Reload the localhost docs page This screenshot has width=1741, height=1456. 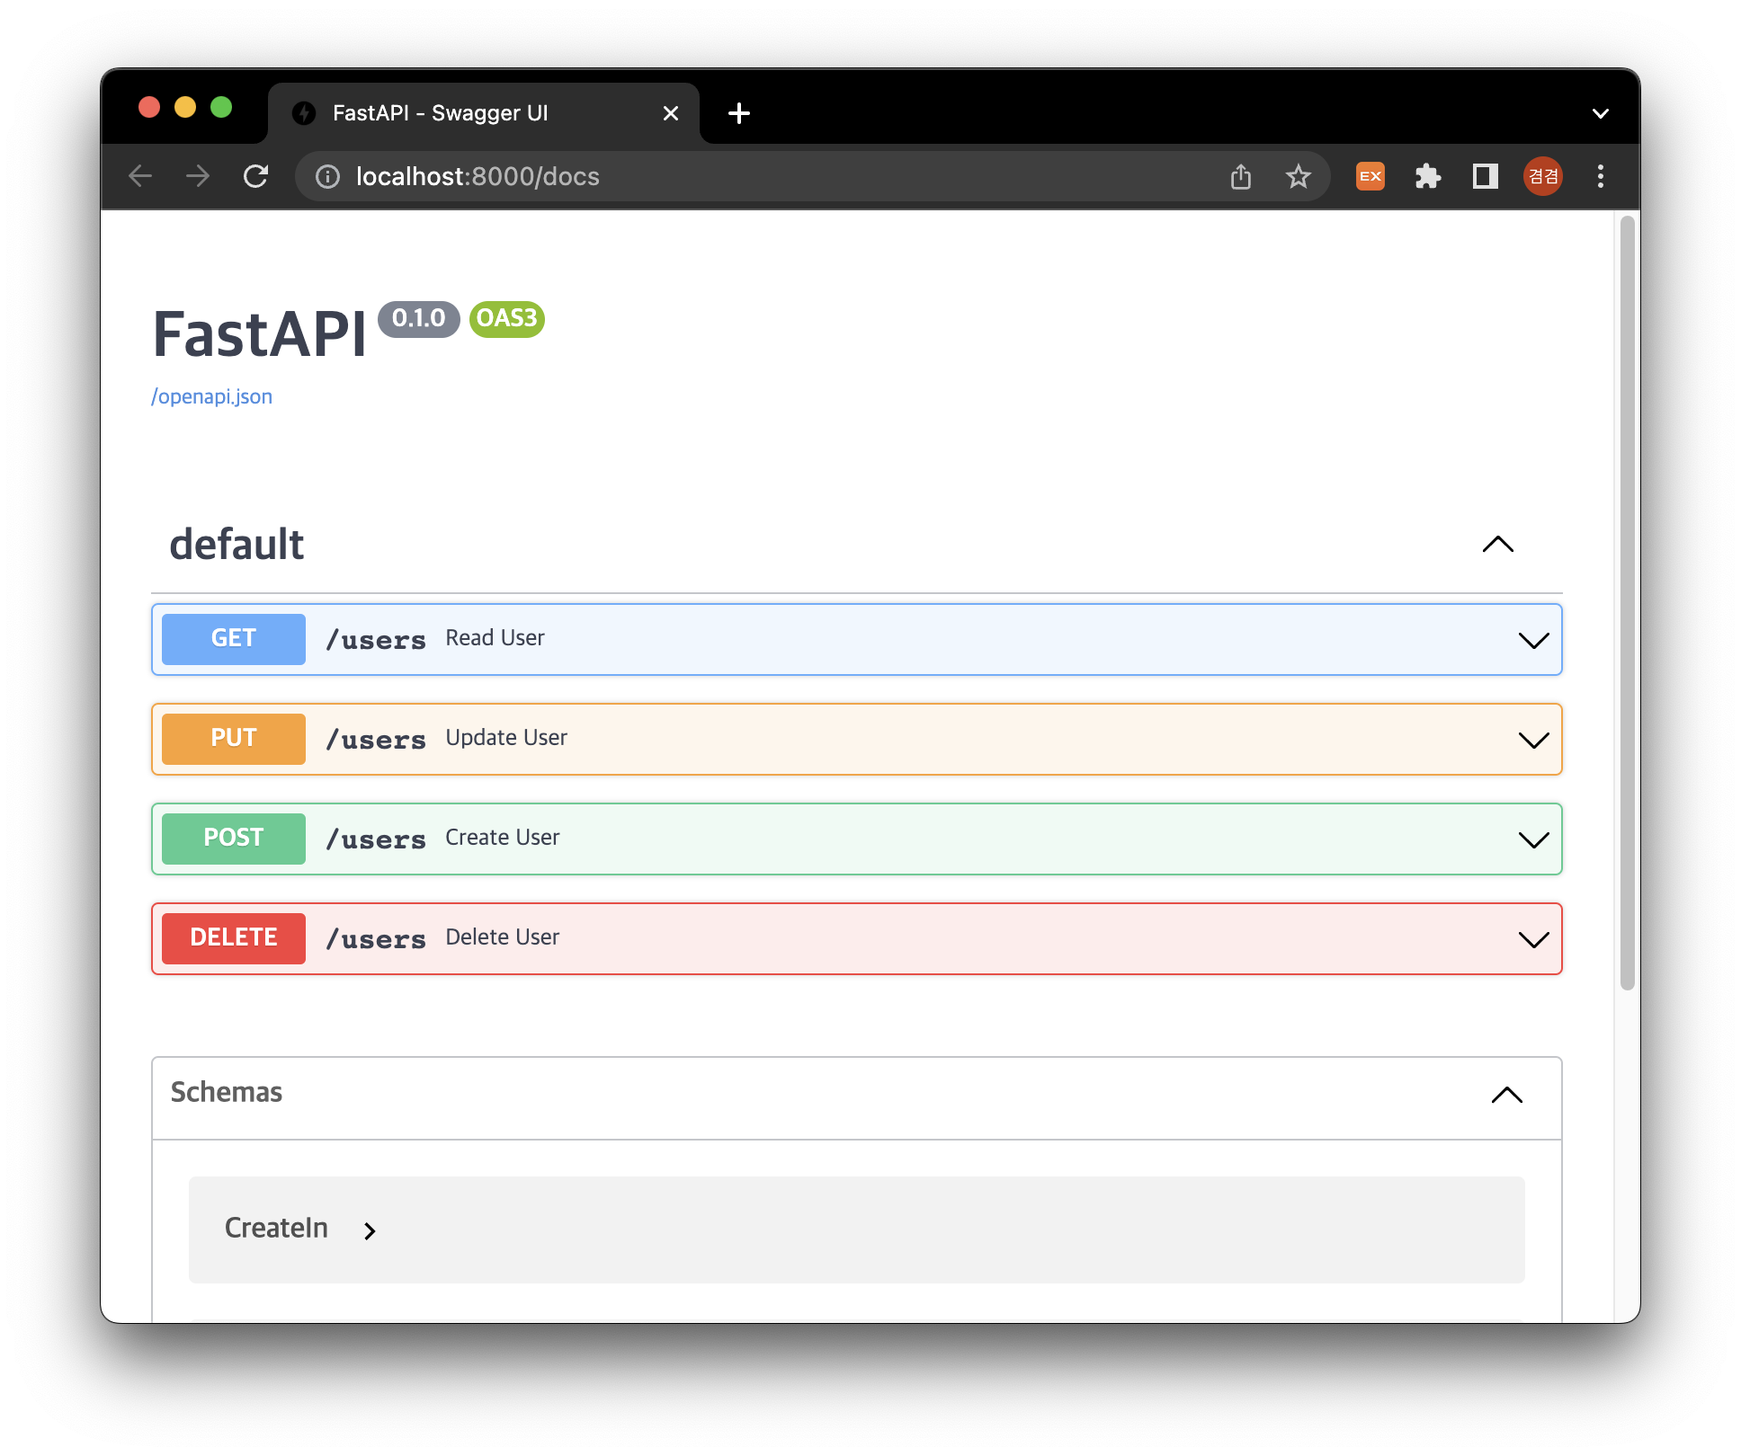tap(256, 176)
